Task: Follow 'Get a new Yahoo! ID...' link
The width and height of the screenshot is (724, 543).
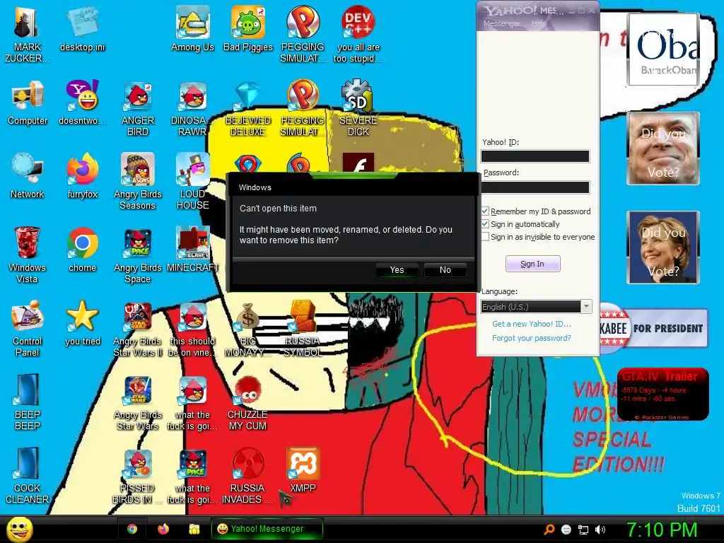Action: (x=532, y=324)
